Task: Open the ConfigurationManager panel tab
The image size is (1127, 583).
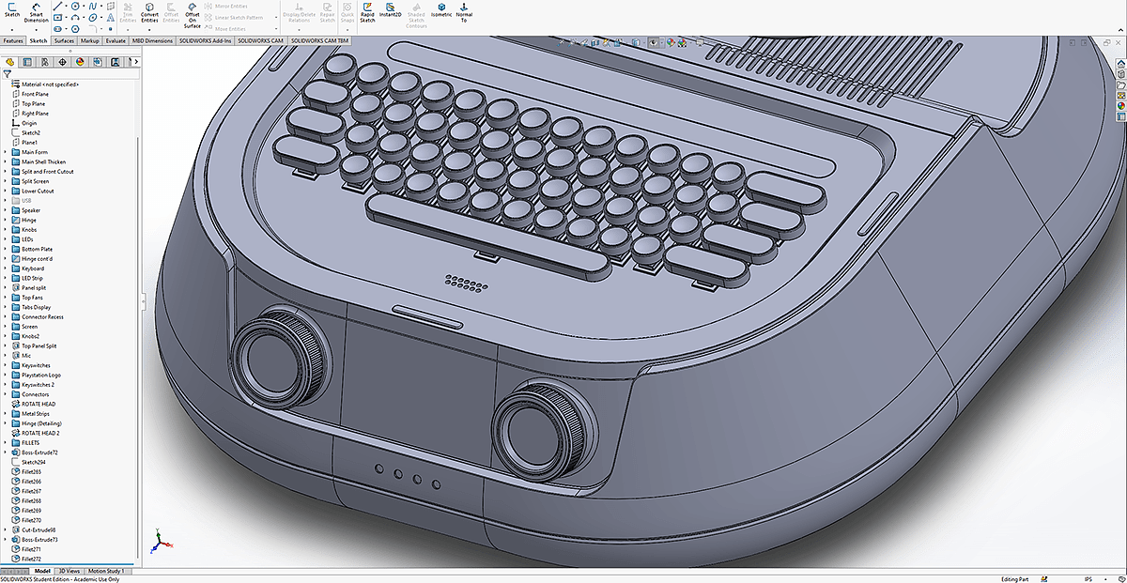Action: pos(45,61)
